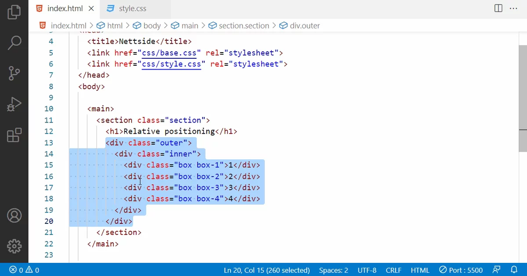
Task: Split the editor to the right
Action: tap(498, 8)
